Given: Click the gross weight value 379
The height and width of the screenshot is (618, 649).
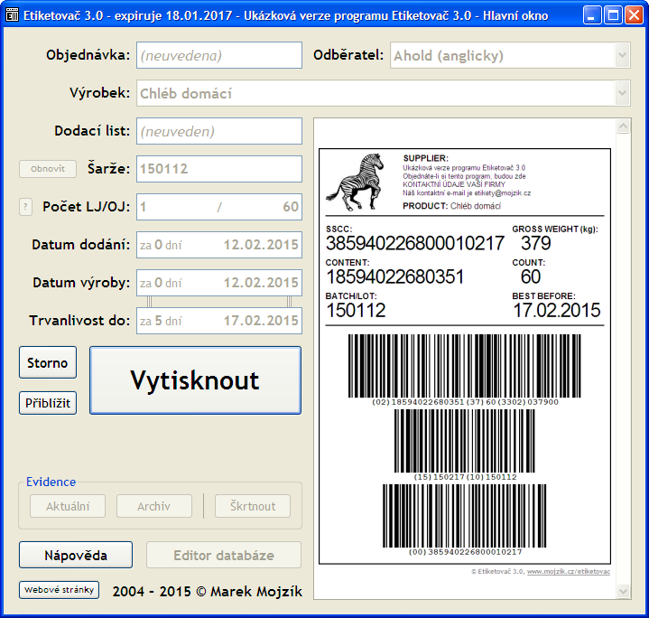Looking at the screenshot, I should pyautogui.click(x=536, y=243).
